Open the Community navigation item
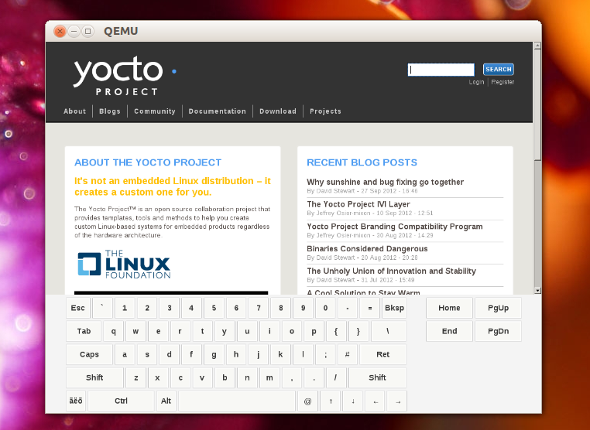 pyautogui.click(x=154, y=111)
